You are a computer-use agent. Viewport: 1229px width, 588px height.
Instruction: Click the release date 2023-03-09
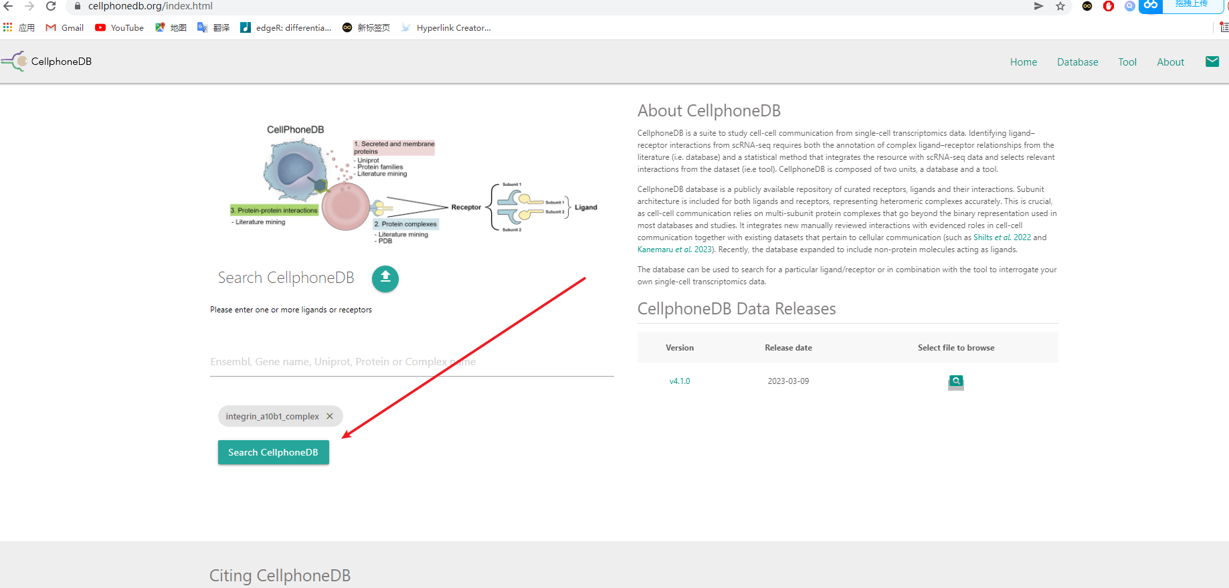point(788,381)
